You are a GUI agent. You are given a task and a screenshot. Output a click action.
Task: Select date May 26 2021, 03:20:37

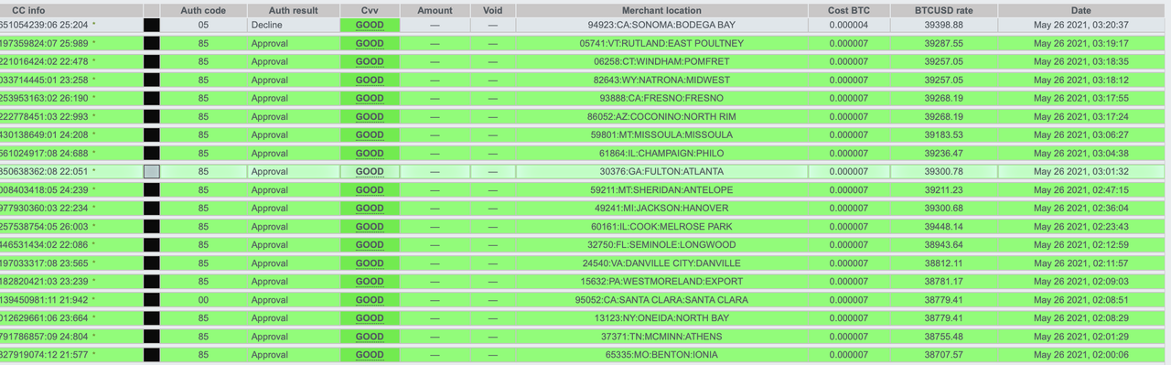(1081, 26)
